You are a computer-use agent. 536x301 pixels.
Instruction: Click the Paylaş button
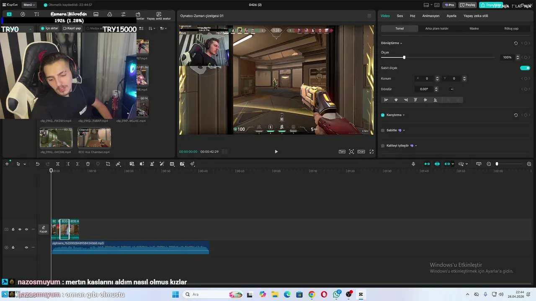468,5
